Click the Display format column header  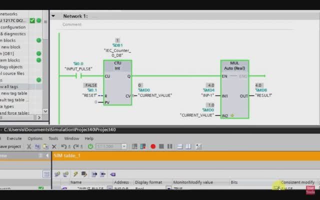148,182
